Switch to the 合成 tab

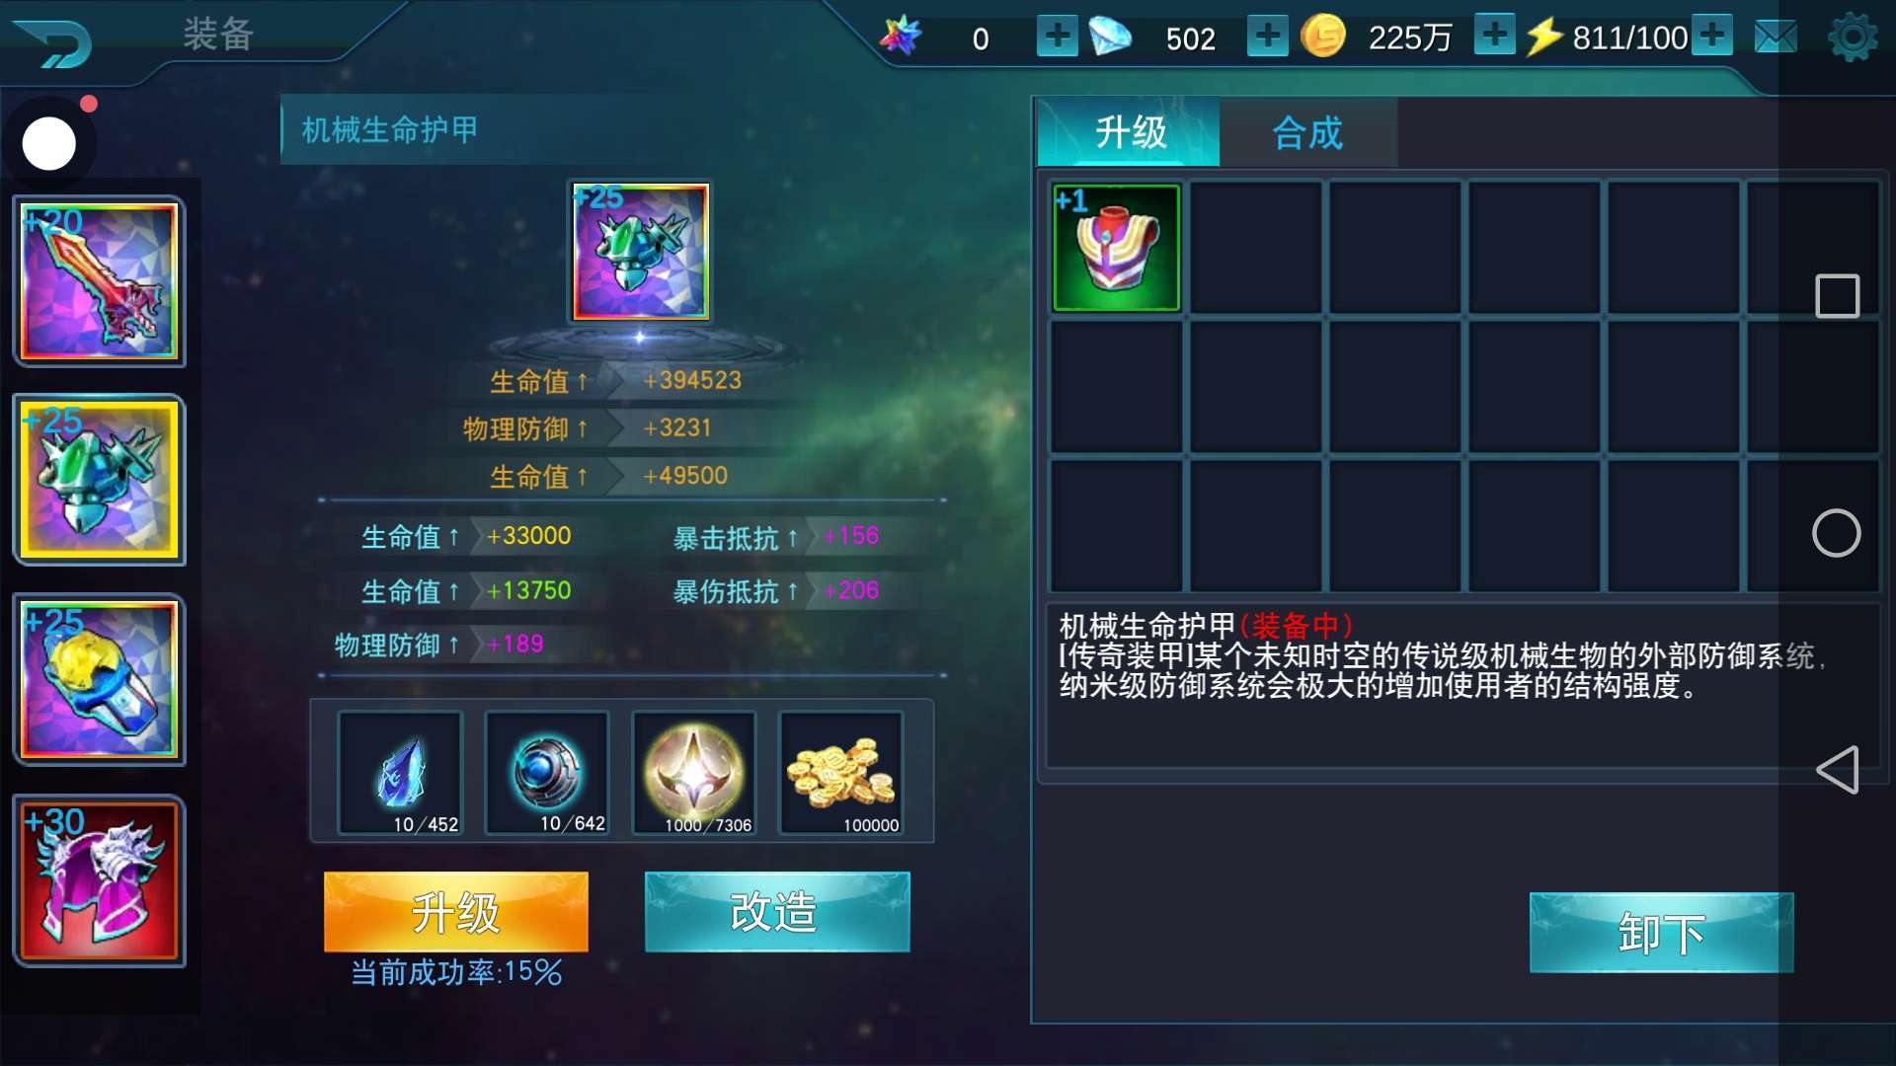point(1307,132)
